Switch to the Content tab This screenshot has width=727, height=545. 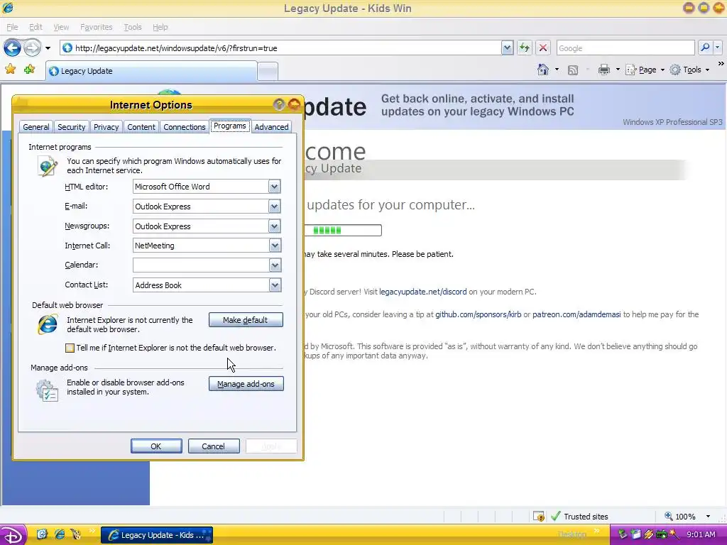tap(141, 126)
